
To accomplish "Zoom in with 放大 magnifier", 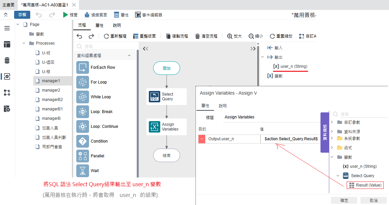I will tap(230, 36).
